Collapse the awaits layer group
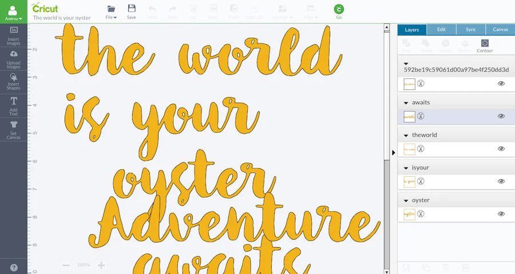The width and height of the screenshot is (515, 274). [406, 103]
